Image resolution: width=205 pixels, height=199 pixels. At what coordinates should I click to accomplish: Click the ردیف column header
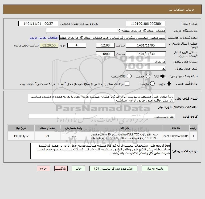tap(193, 128)
